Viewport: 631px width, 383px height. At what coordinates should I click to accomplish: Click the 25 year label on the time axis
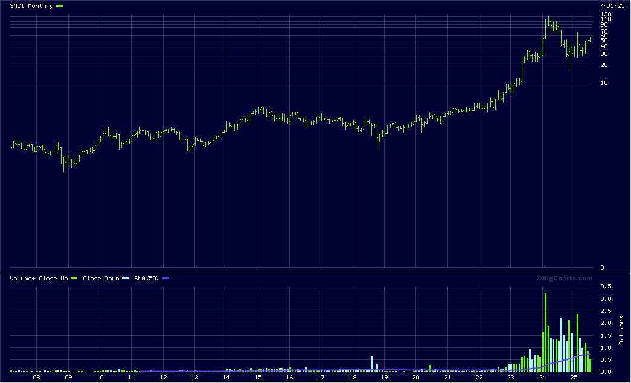pos(574,378)
